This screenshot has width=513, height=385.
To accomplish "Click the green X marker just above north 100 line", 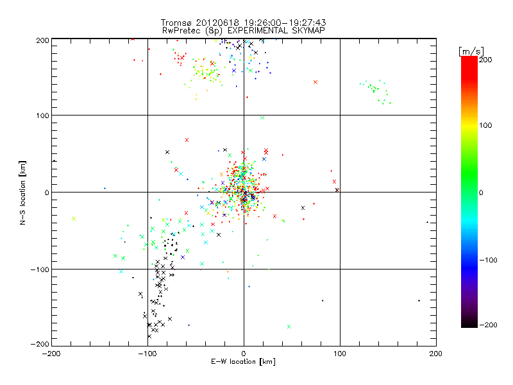I will tap(262, 117).
